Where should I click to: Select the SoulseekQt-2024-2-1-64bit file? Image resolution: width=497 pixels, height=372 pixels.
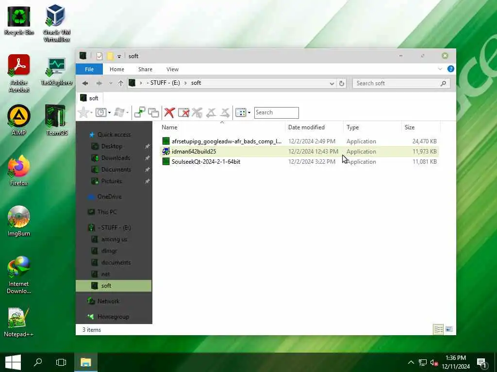tap(299, 161)
